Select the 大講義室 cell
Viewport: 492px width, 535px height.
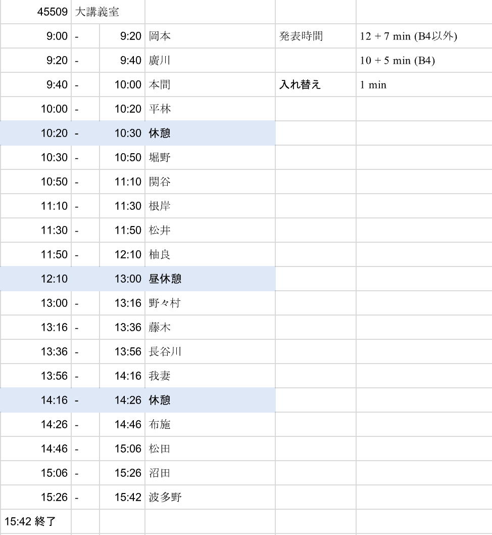click(97, 12)
